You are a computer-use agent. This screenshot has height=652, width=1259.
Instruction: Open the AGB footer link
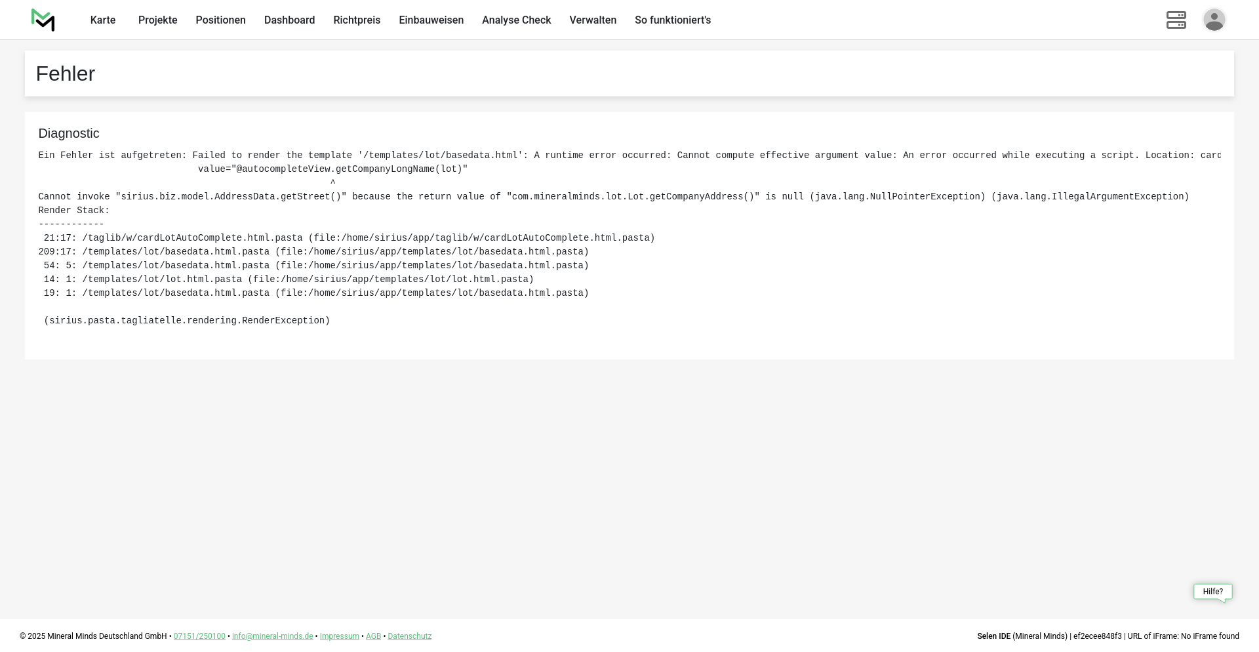point(373,636)
